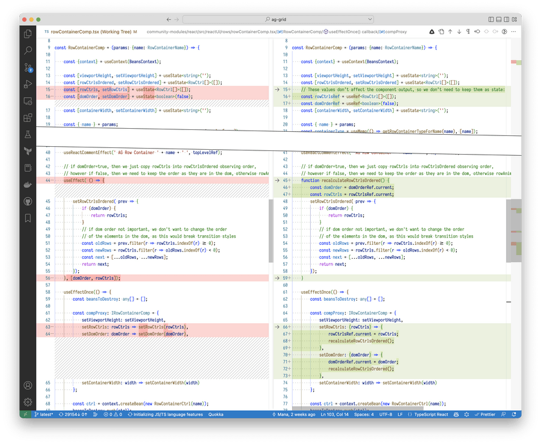Open the Testing beaker icon
541x444 pixels.
tap(28, 135)
